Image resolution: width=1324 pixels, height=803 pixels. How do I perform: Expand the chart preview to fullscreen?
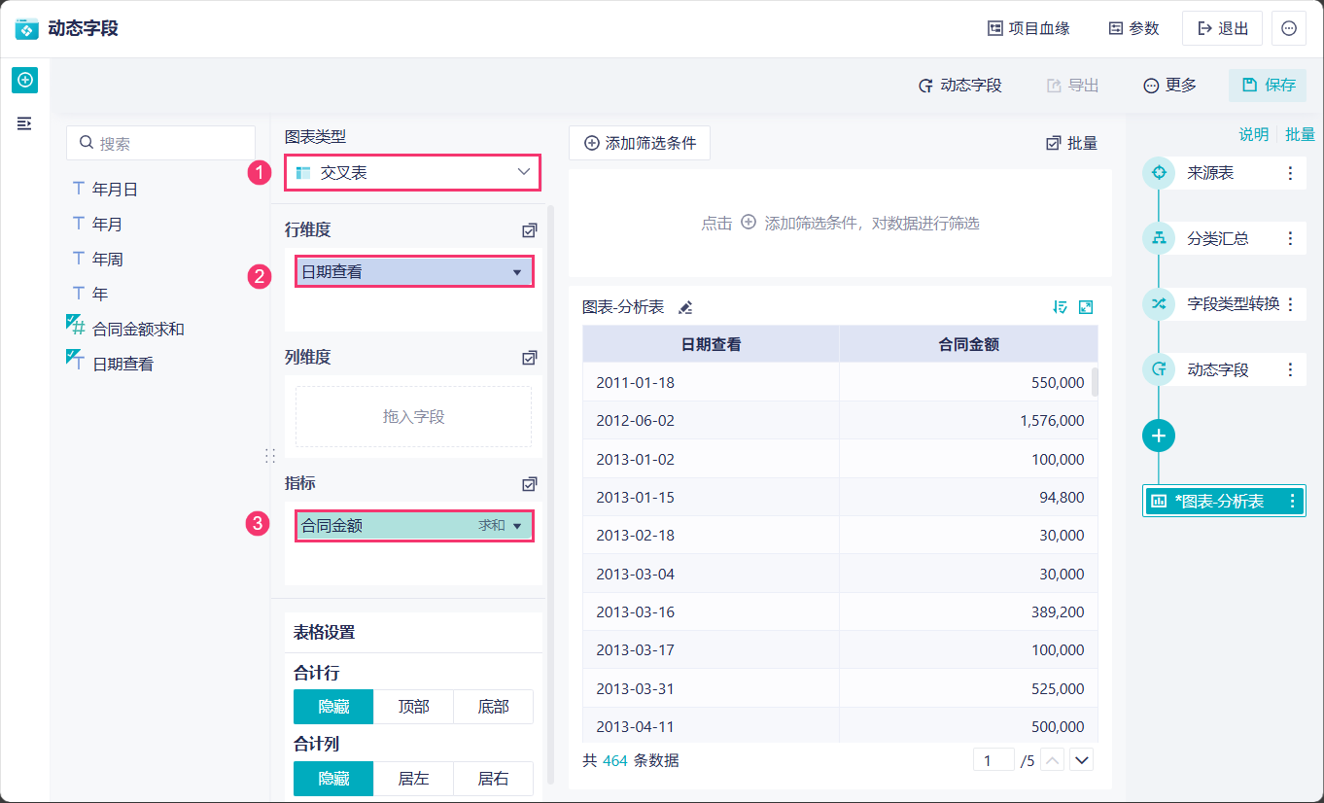tap(1086, 307)
